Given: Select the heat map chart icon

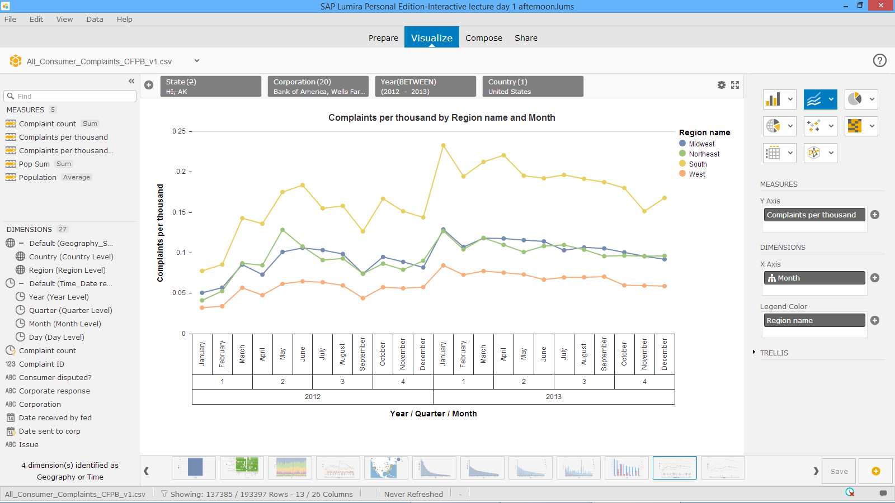Looking at the screenshot, I should (x=855, y=126).
